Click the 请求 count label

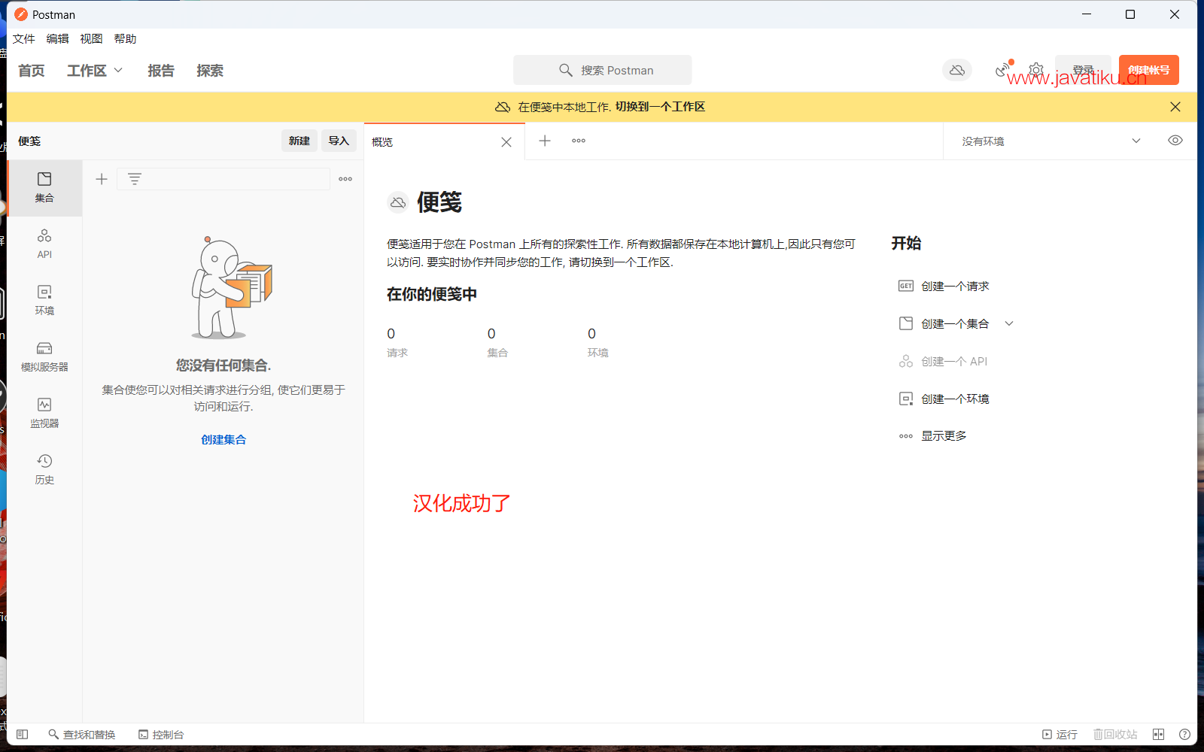(x=397, y=353)
